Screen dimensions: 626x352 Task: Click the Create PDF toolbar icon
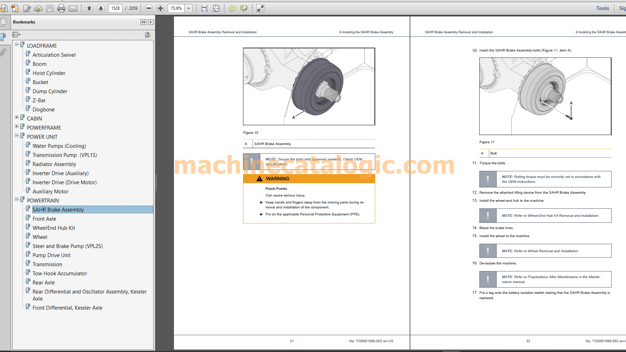click(x=15, y=8)
